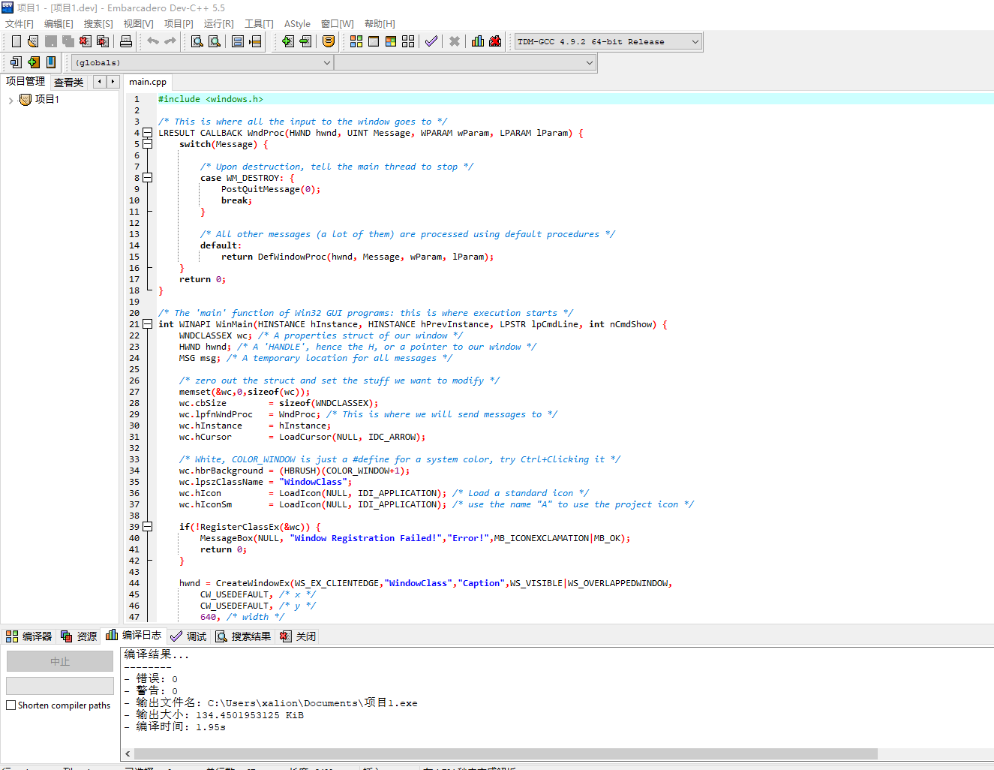Image resolution: width=994 pixels, height=770 pixels.
Task: Click the Rebuild All icon
Action: coord(408,41)
